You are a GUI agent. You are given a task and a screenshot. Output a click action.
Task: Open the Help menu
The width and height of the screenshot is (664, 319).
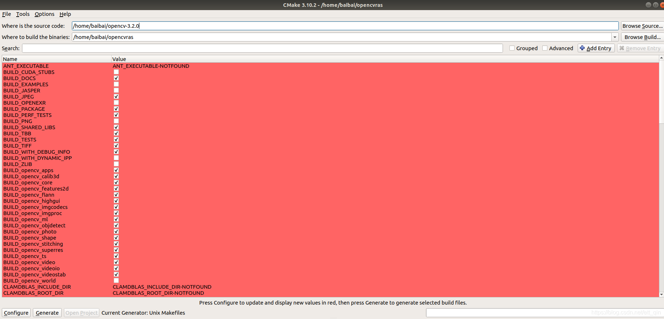point(65,14)
